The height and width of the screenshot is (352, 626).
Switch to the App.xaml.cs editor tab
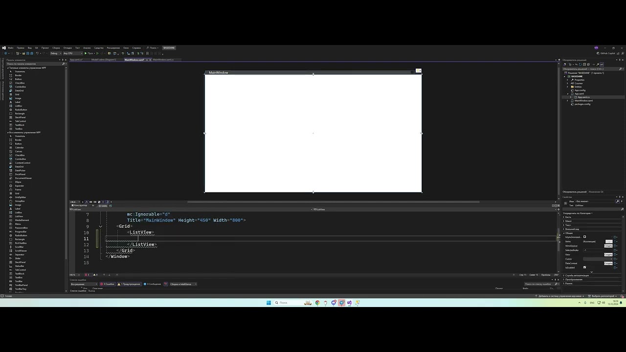click(76, 60)
